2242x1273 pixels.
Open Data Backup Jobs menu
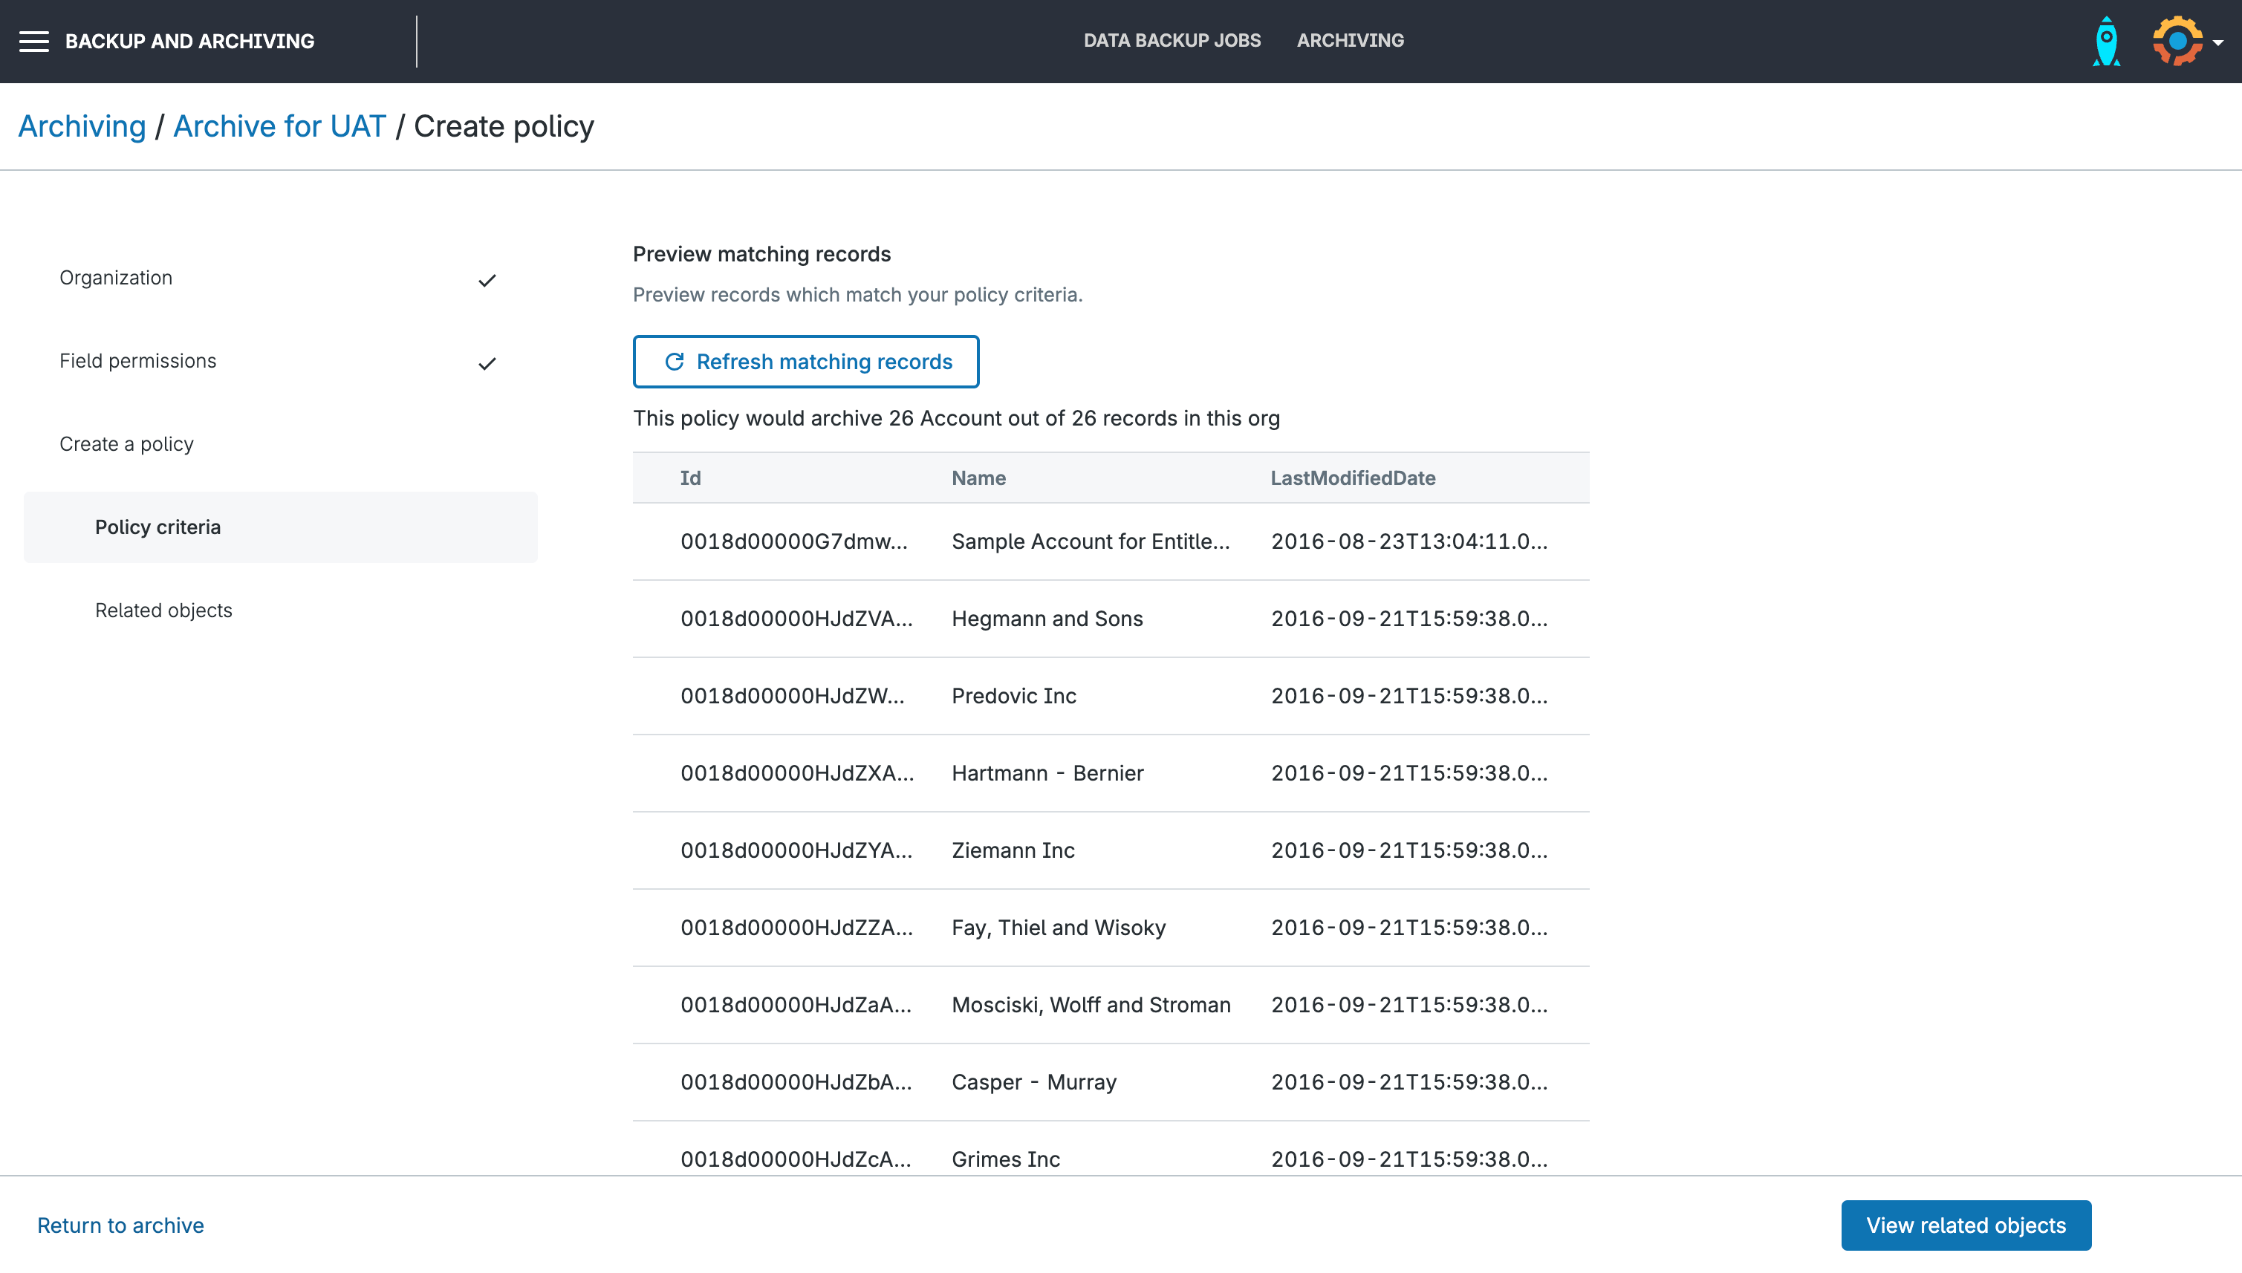tap(1172, 40)
